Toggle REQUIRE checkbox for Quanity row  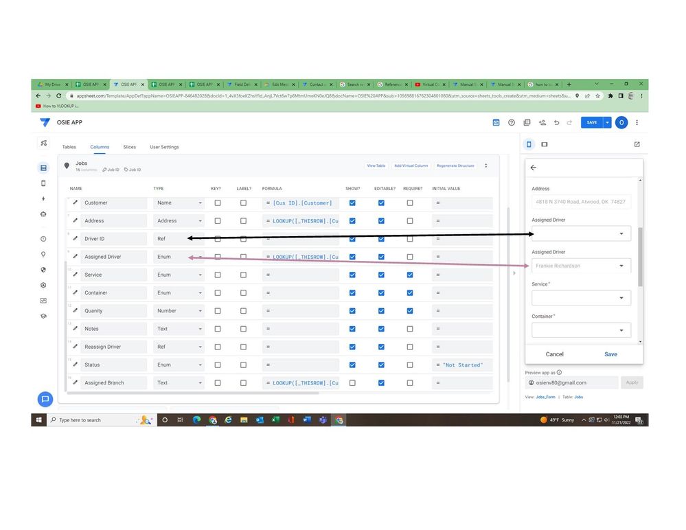(x=409, y=310)
